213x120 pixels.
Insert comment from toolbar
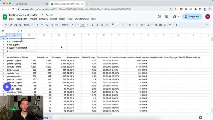tap(160, 25)
